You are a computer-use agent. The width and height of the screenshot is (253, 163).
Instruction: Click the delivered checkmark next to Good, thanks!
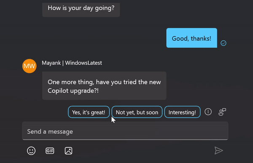[x=223, y=43]
